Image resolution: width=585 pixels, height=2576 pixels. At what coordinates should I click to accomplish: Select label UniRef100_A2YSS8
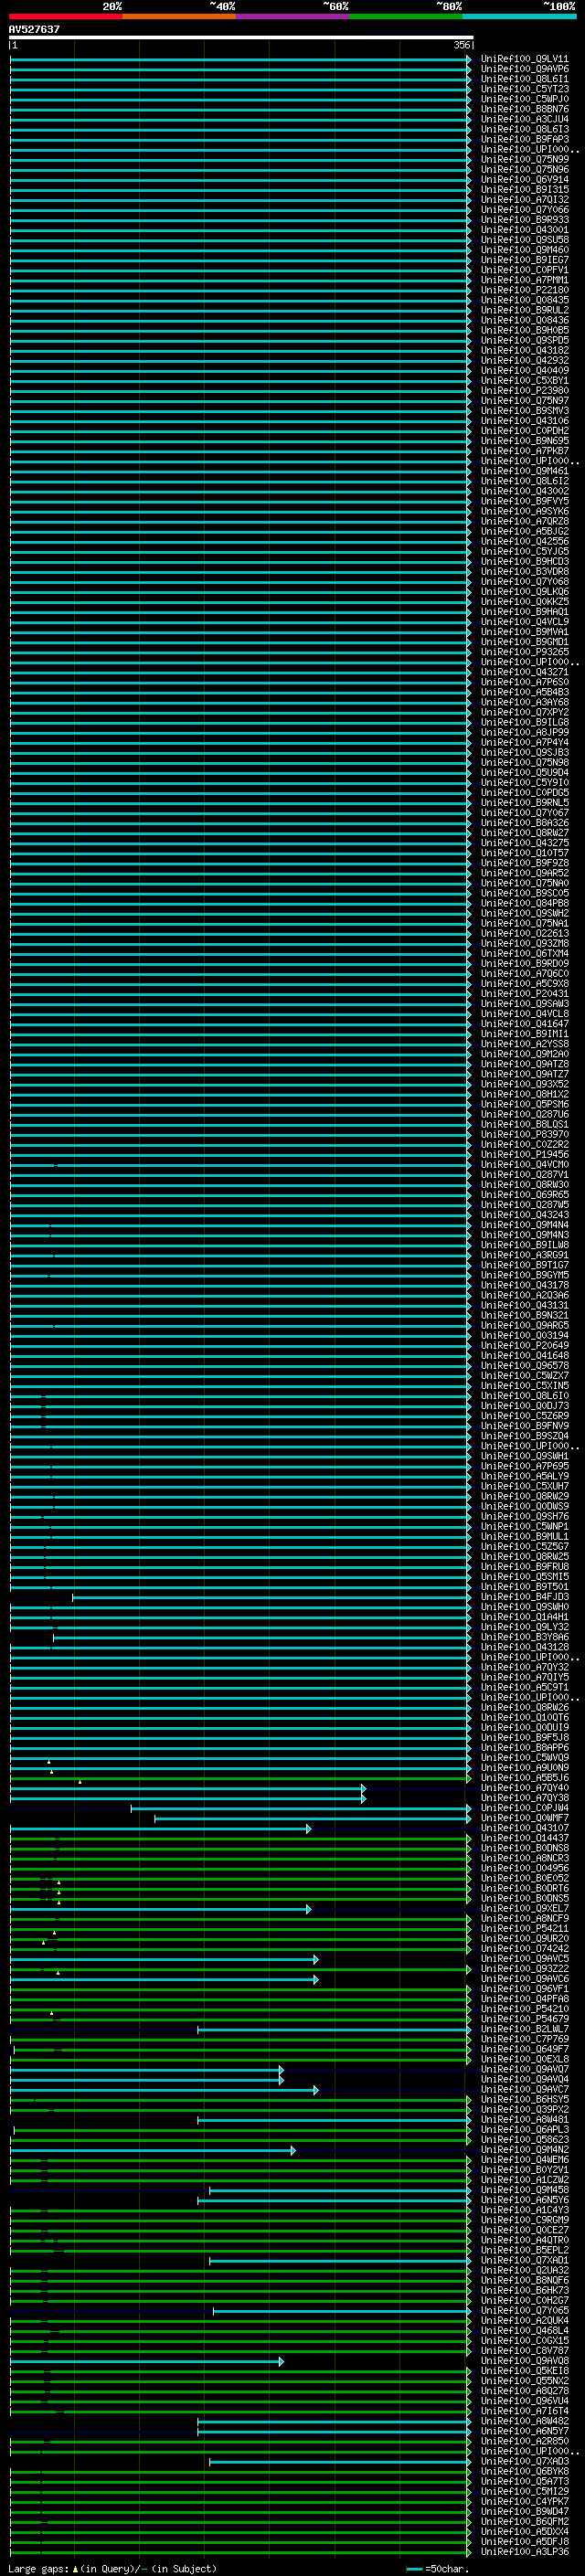[x=525, y=1044]
